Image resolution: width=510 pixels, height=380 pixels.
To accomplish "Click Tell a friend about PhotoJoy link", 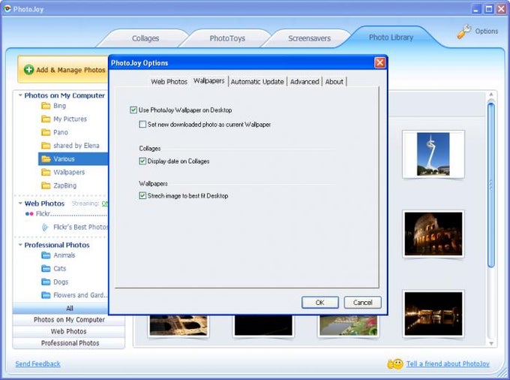I will tap(448, 364).
